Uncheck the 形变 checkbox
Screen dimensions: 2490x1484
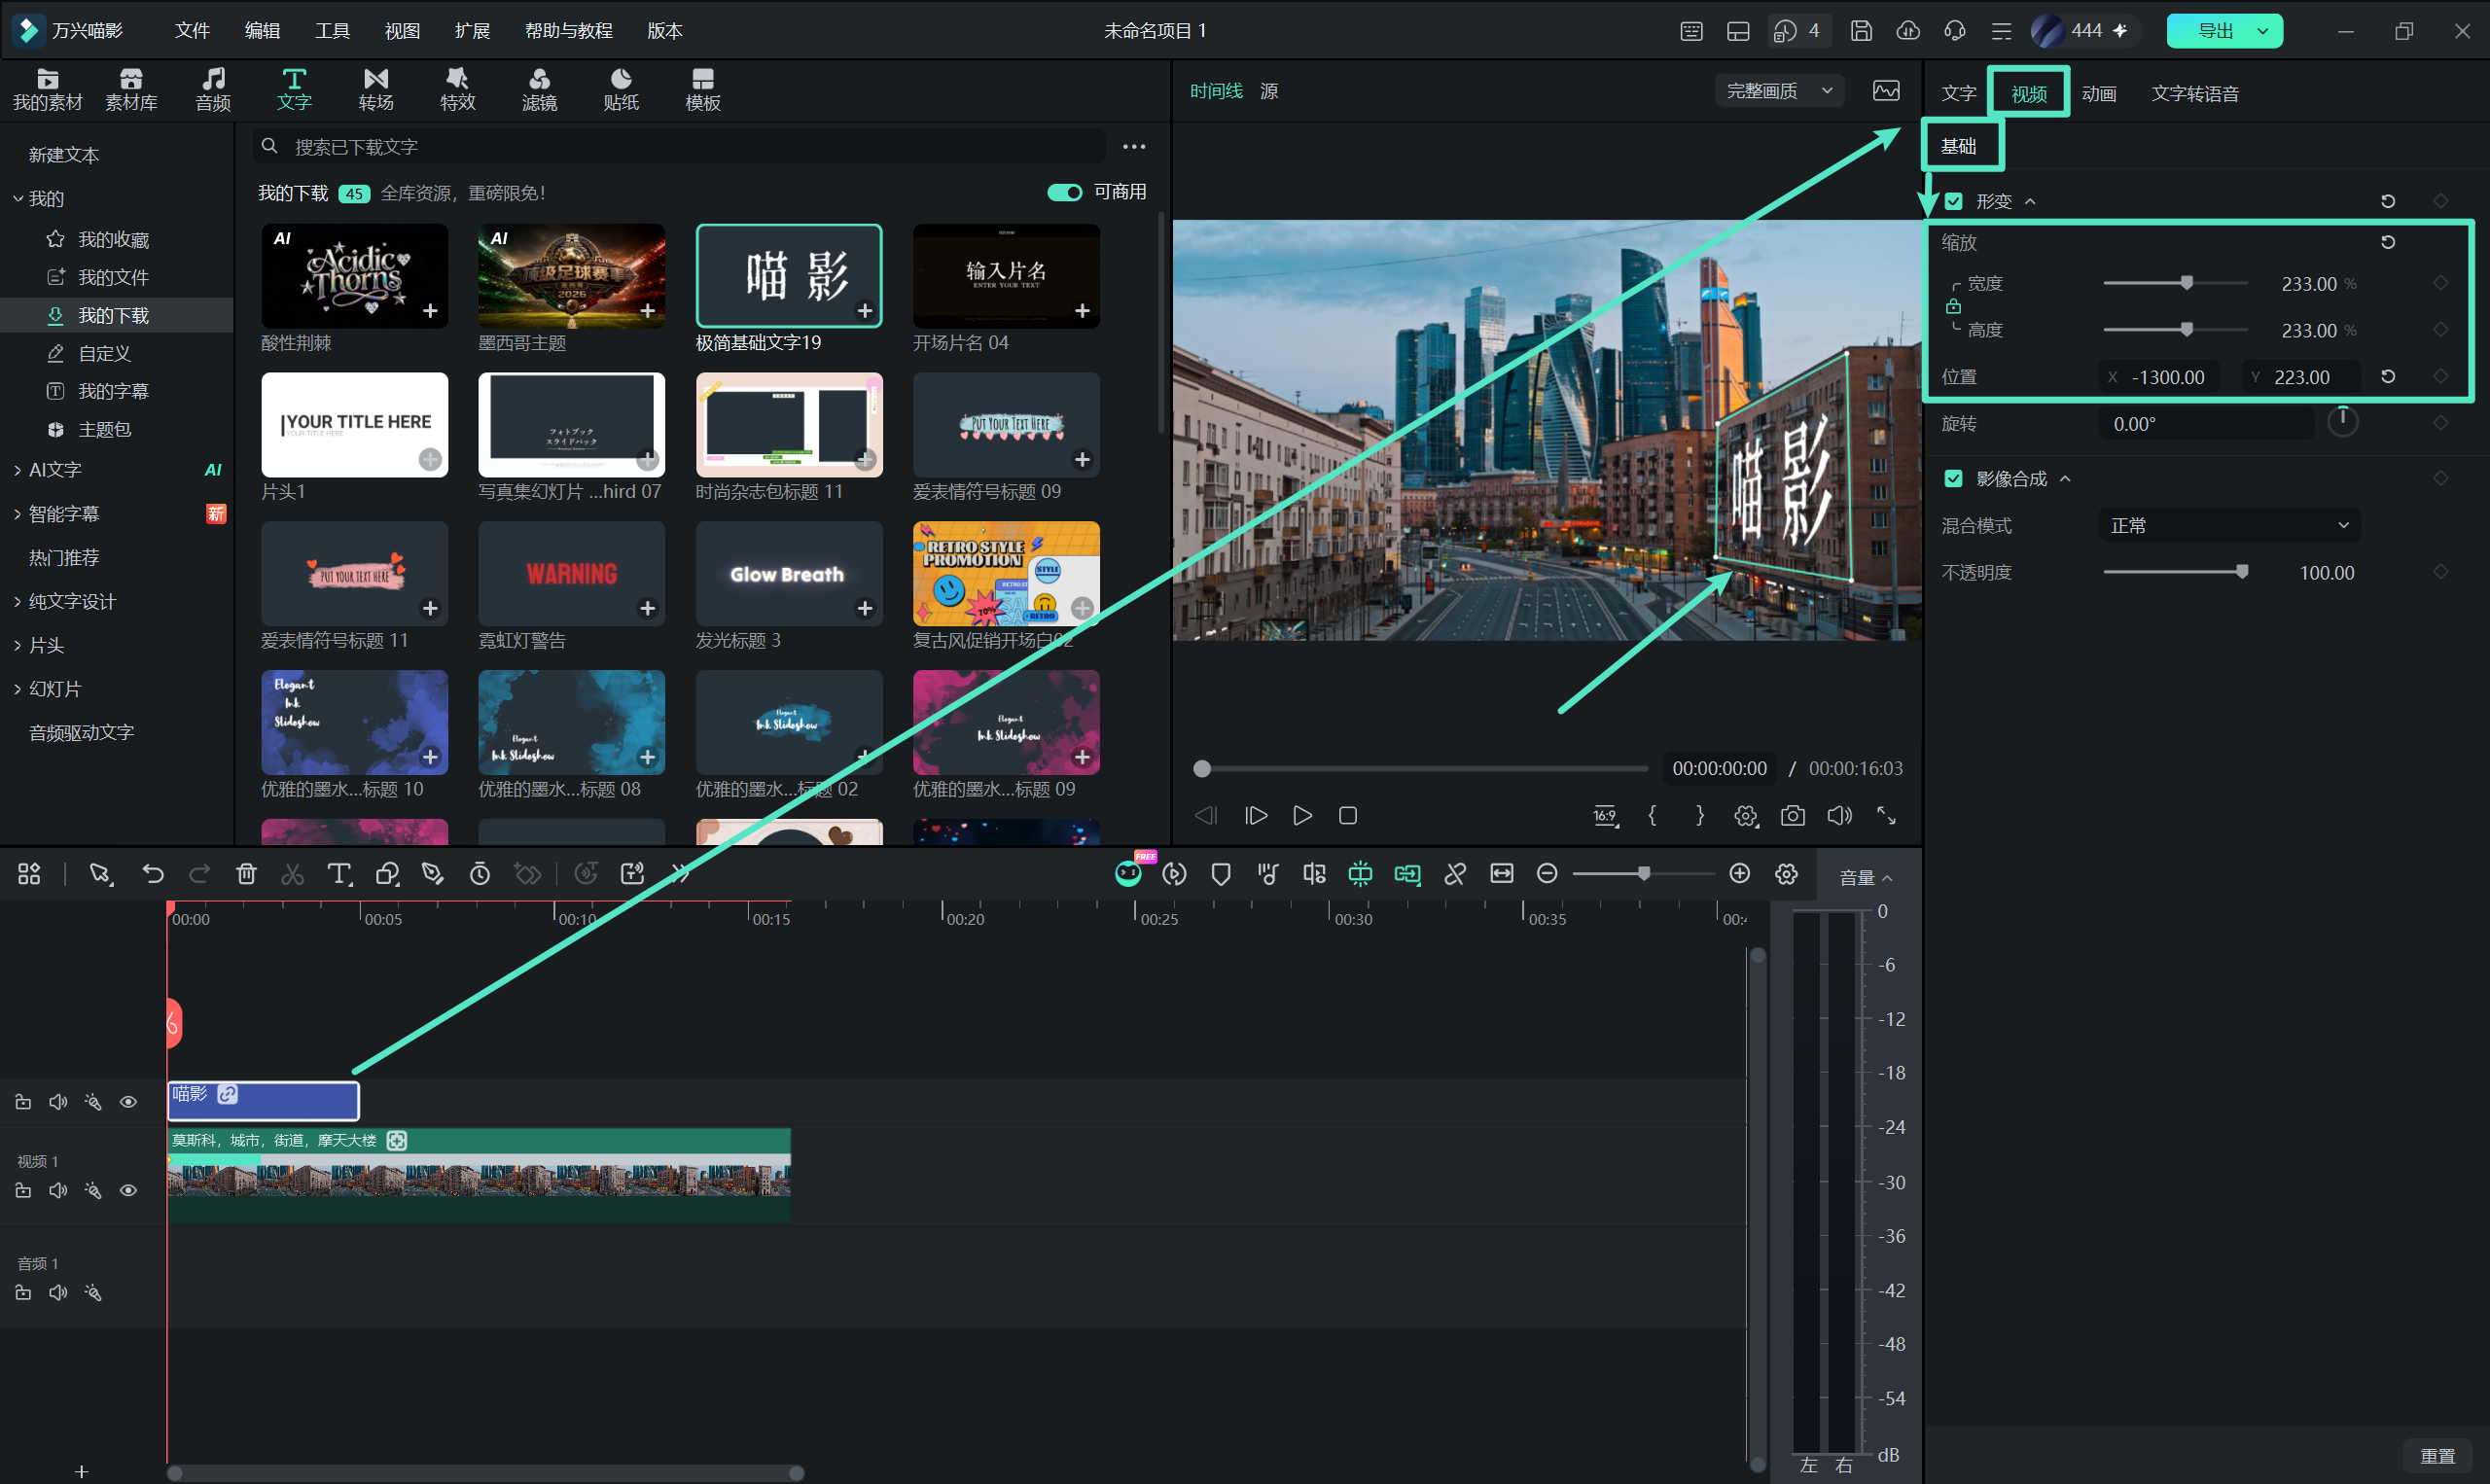point(1953,201)
